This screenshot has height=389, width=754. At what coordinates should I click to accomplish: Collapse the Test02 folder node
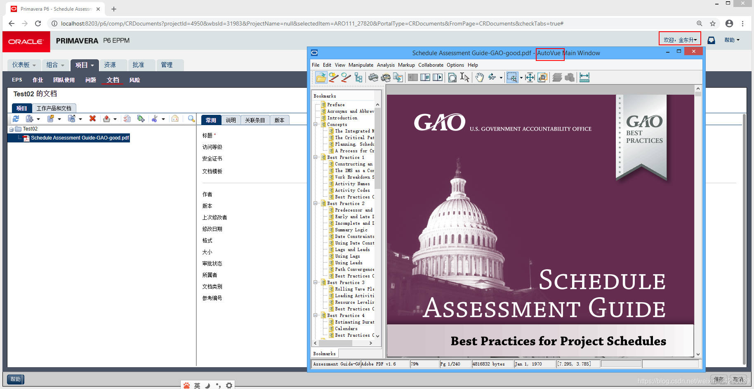click(x=11, y=129)
